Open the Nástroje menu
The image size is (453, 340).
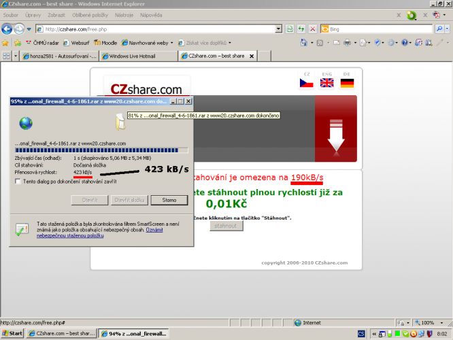124,15
